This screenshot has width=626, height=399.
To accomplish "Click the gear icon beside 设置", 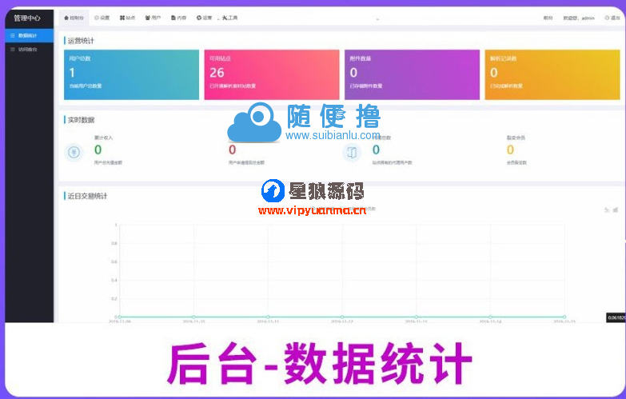I will point(96,18).
